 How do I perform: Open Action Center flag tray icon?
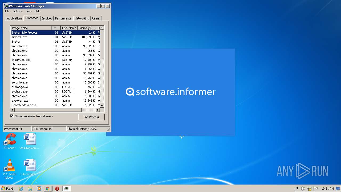[316, 189]
